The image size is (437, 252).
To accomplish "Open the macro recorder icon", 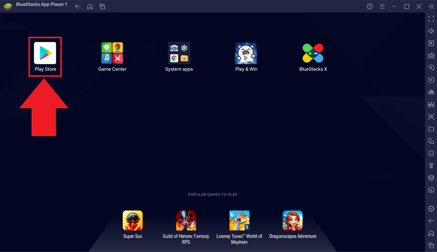I will point(431,68).
